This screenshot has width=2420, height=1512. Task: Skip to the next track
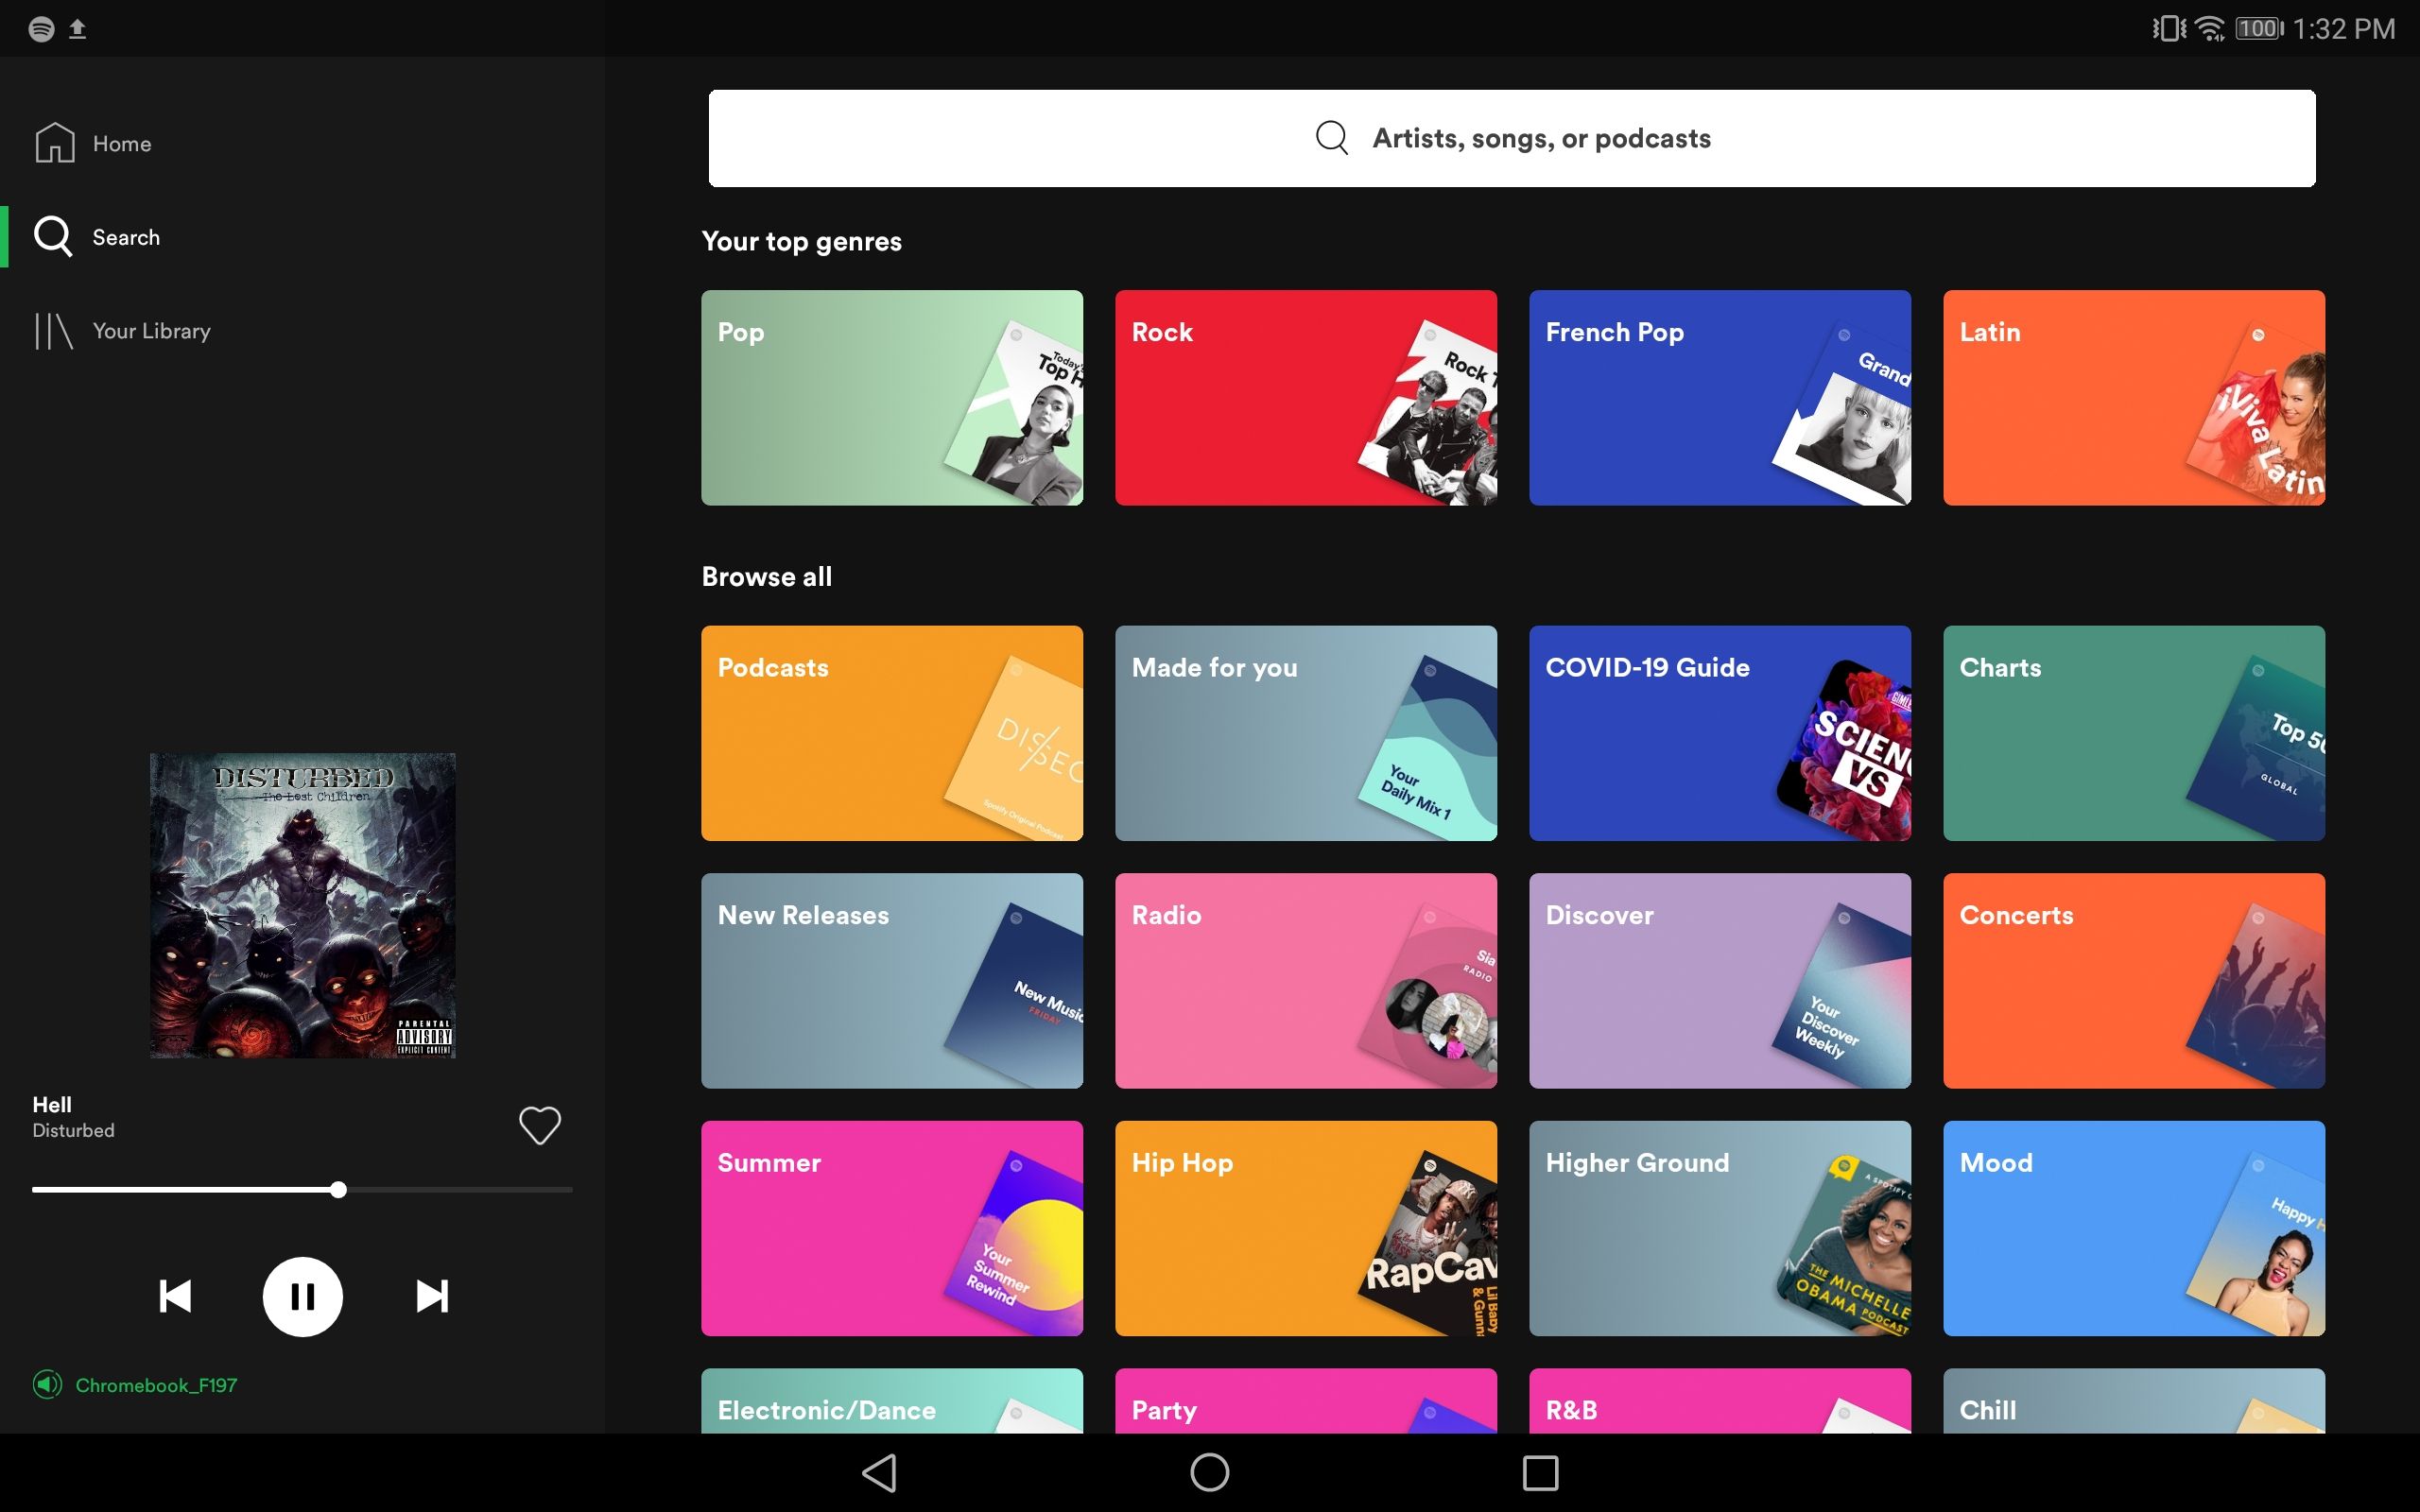pos(432,1296)
